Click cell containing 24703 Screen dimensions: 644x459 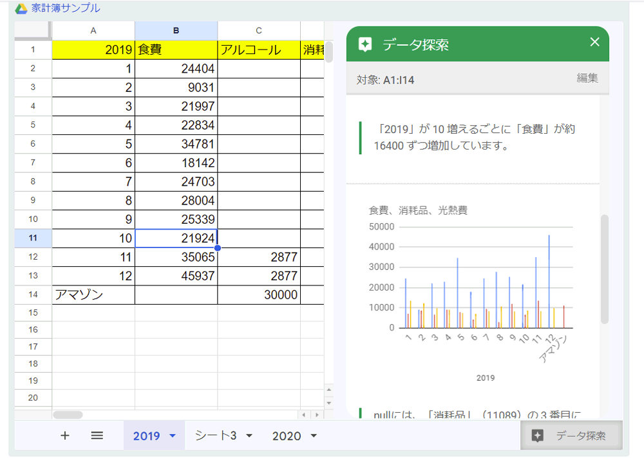coord(176,182)
